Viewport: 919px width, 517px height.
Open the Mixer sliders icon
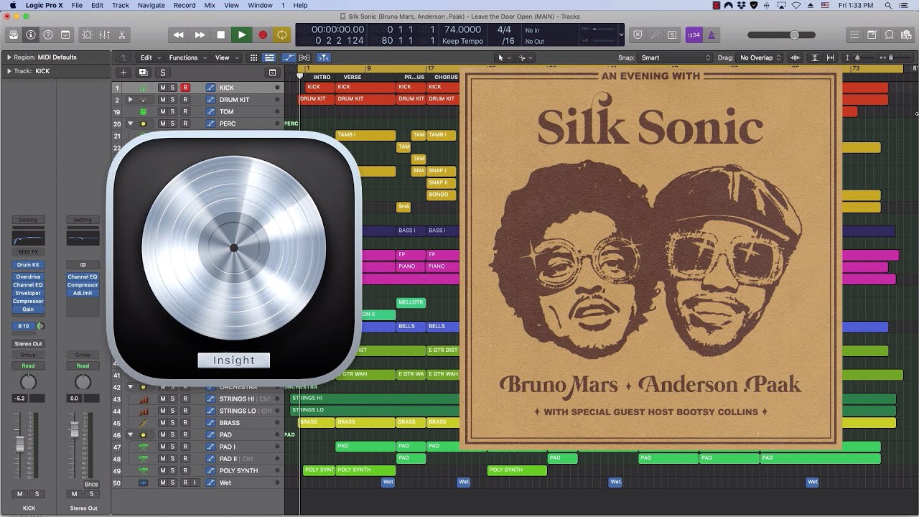point(105,34)
